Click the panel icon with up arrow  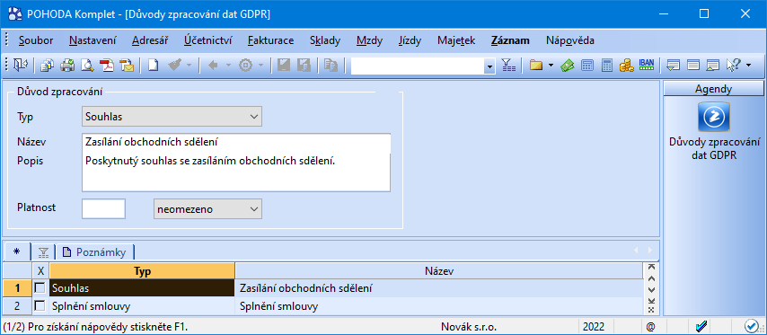tap(713, 66)
